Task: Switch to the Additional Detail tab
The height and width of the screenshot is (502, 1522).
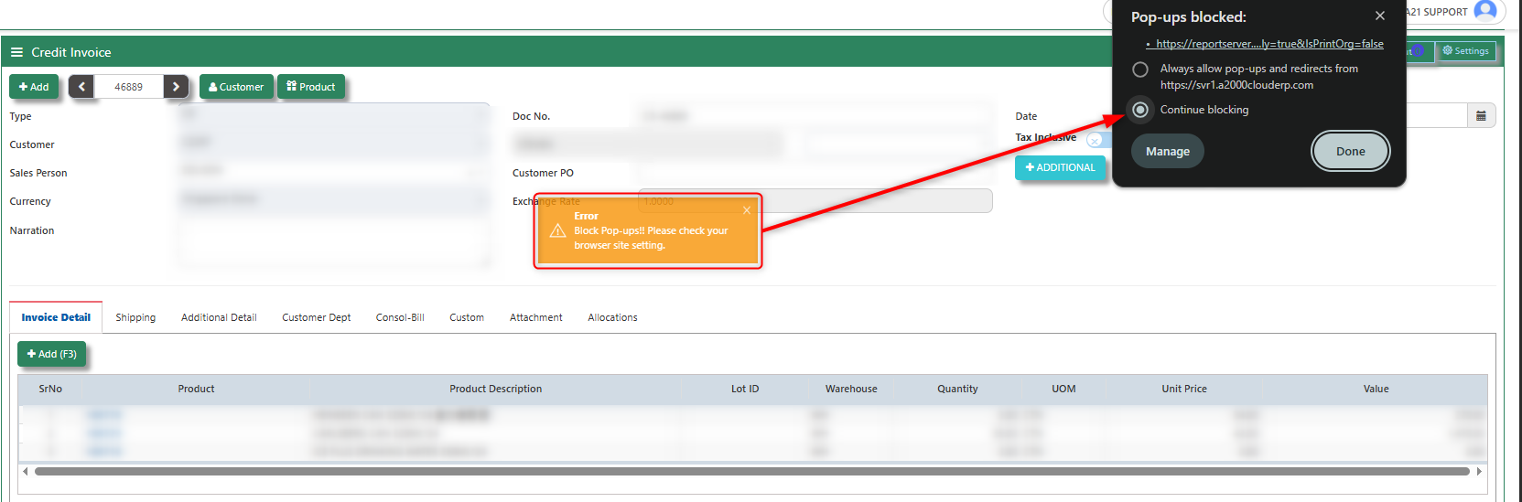Action: pyautogui.click(x=219, y=317)
